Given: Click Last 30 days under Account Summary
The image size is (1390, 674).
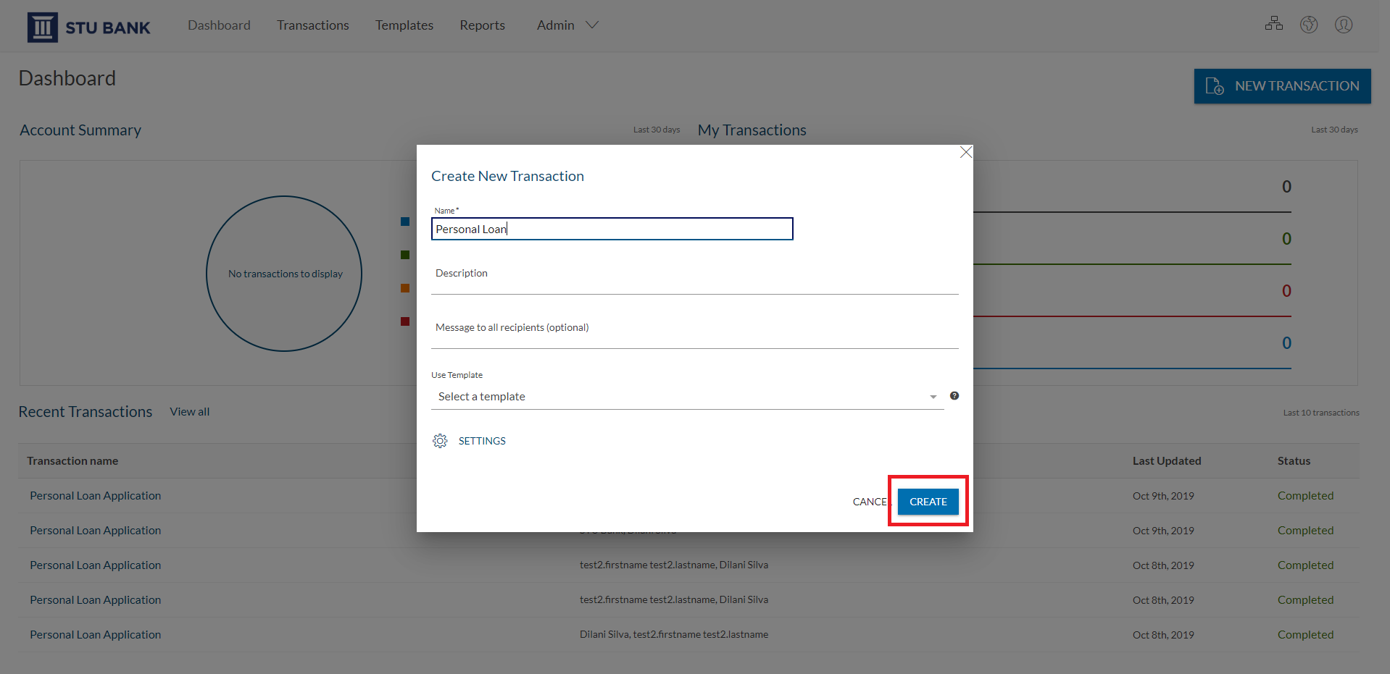Looking at the screenshot, I should tap(657, 130).
